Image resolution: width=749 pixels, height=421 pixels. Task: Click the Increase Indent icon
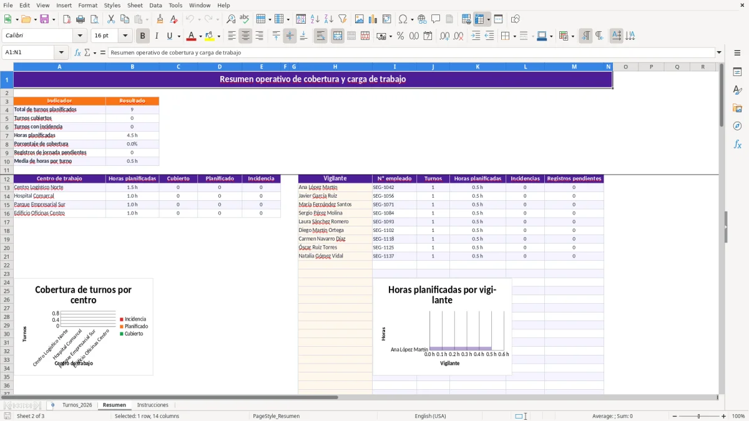click(476, 36)
